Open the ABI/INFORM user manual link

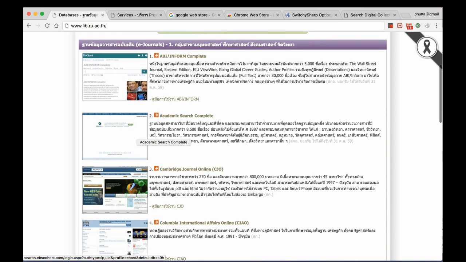point(175,99)
